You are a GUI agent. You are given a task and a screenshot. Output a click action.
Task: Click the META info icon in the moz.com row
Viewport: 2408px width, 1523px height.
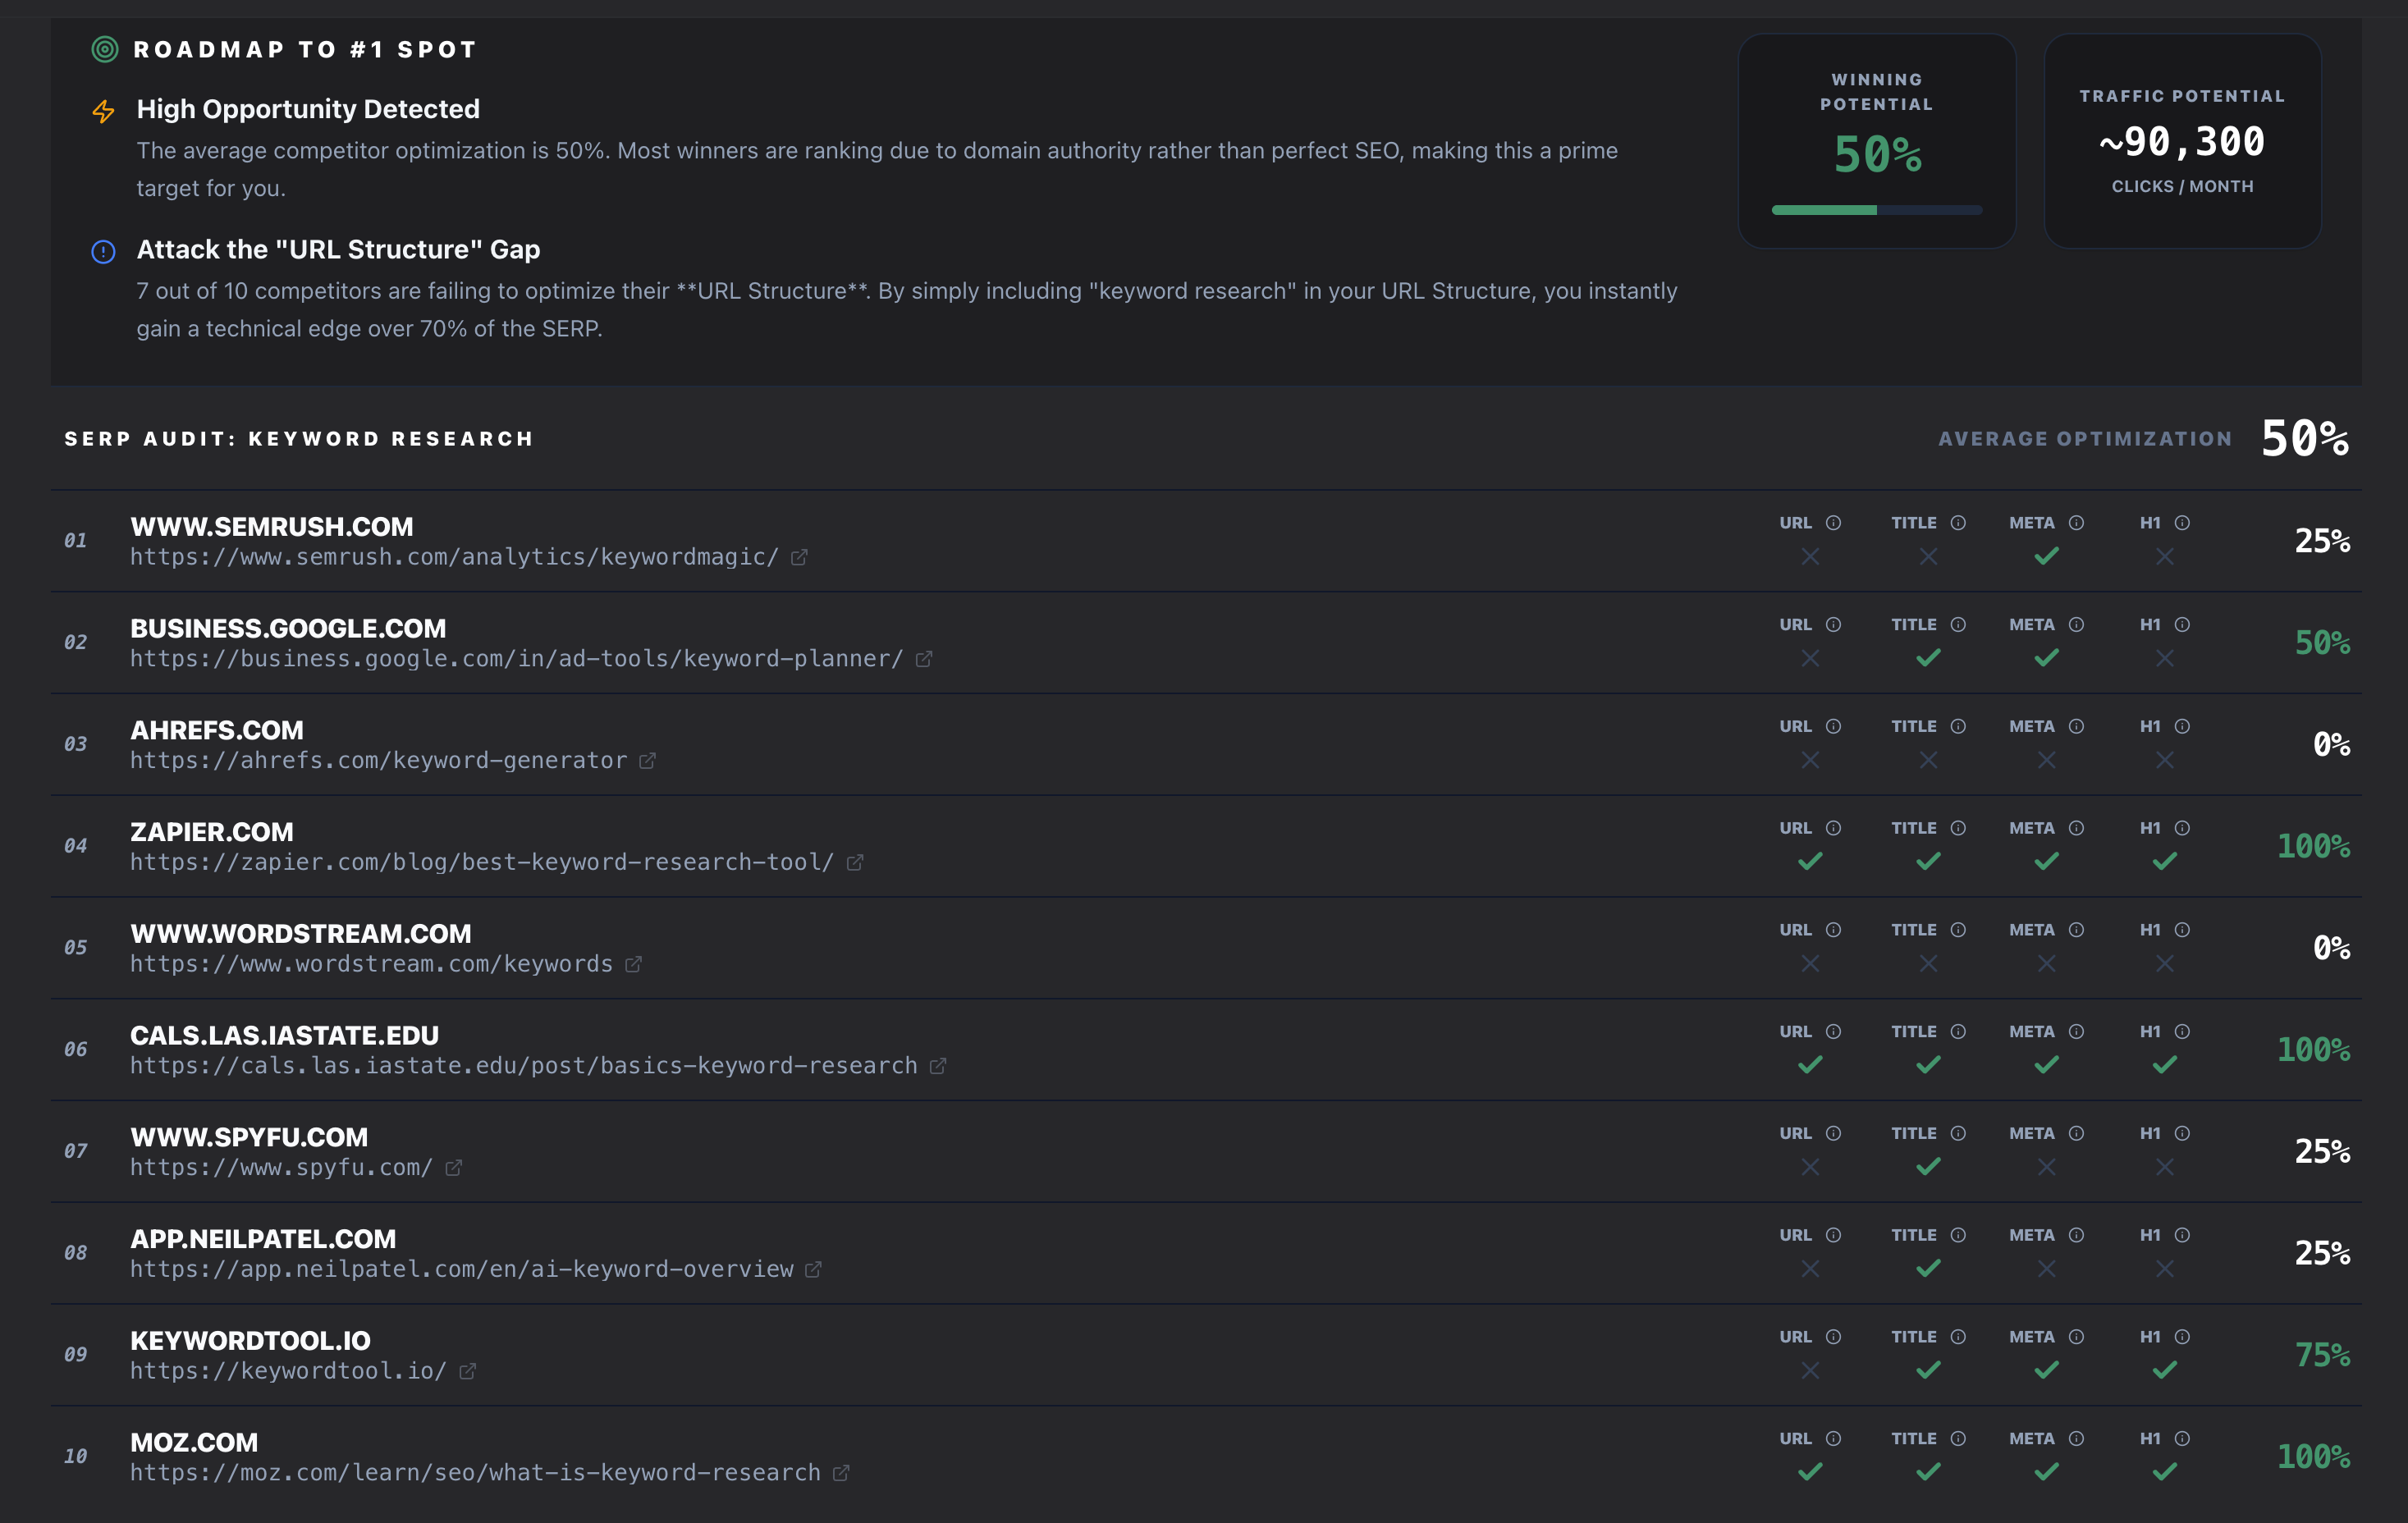tap(2076, 1439)
